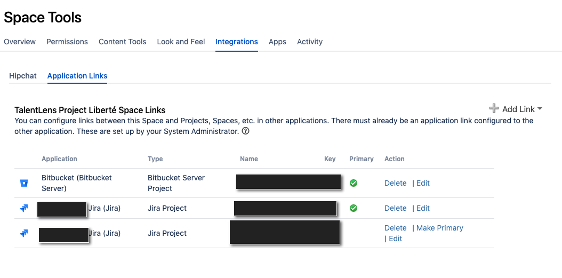Click the Bitbucket bucket icon
The height and width of the screenshot is (278, 562).
pos(24,183)
